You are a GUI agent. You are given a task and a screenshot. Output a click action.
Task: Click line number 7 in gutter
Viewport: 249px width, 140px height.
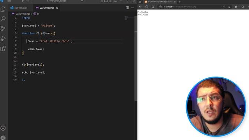pyautogui.click(x=16, y=41)
